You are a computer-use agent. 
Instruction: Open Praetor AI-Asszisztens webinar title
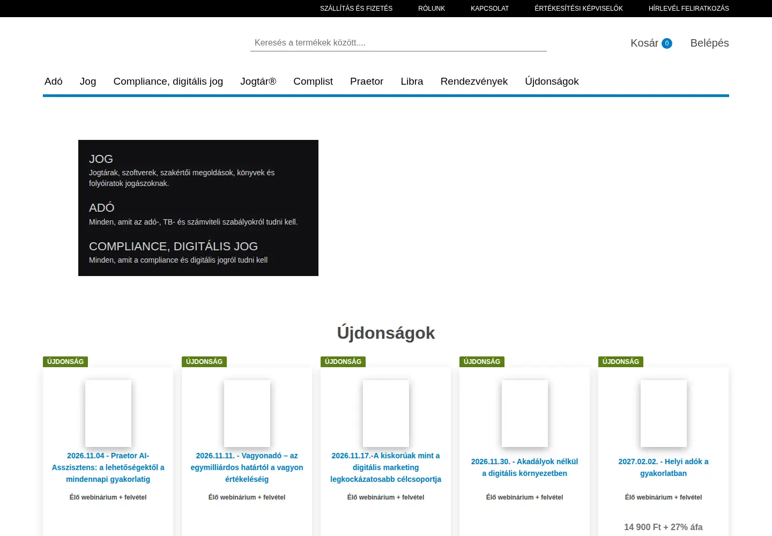[108, 467]
